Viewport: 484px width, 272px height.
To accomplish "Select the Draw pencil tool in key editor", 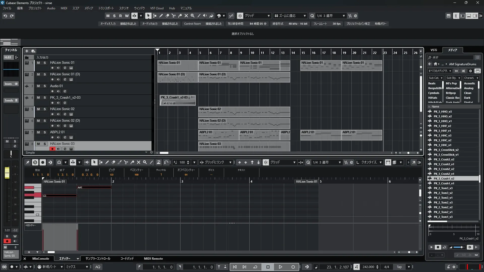I will pyautogui.click(x=107, y=162).
